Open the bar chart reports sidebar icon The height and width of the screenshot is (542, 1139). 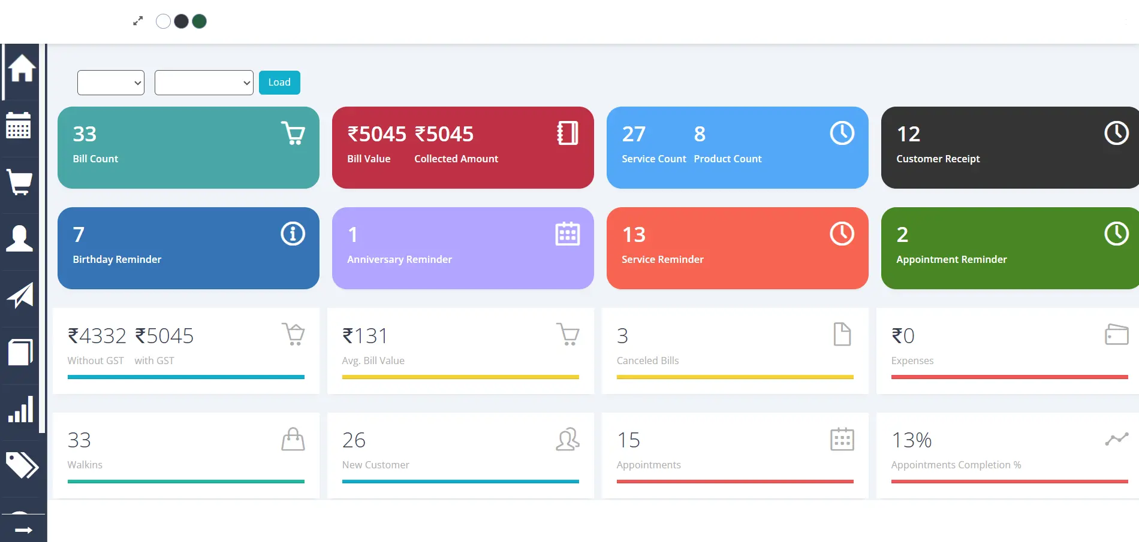click(20, 409)
